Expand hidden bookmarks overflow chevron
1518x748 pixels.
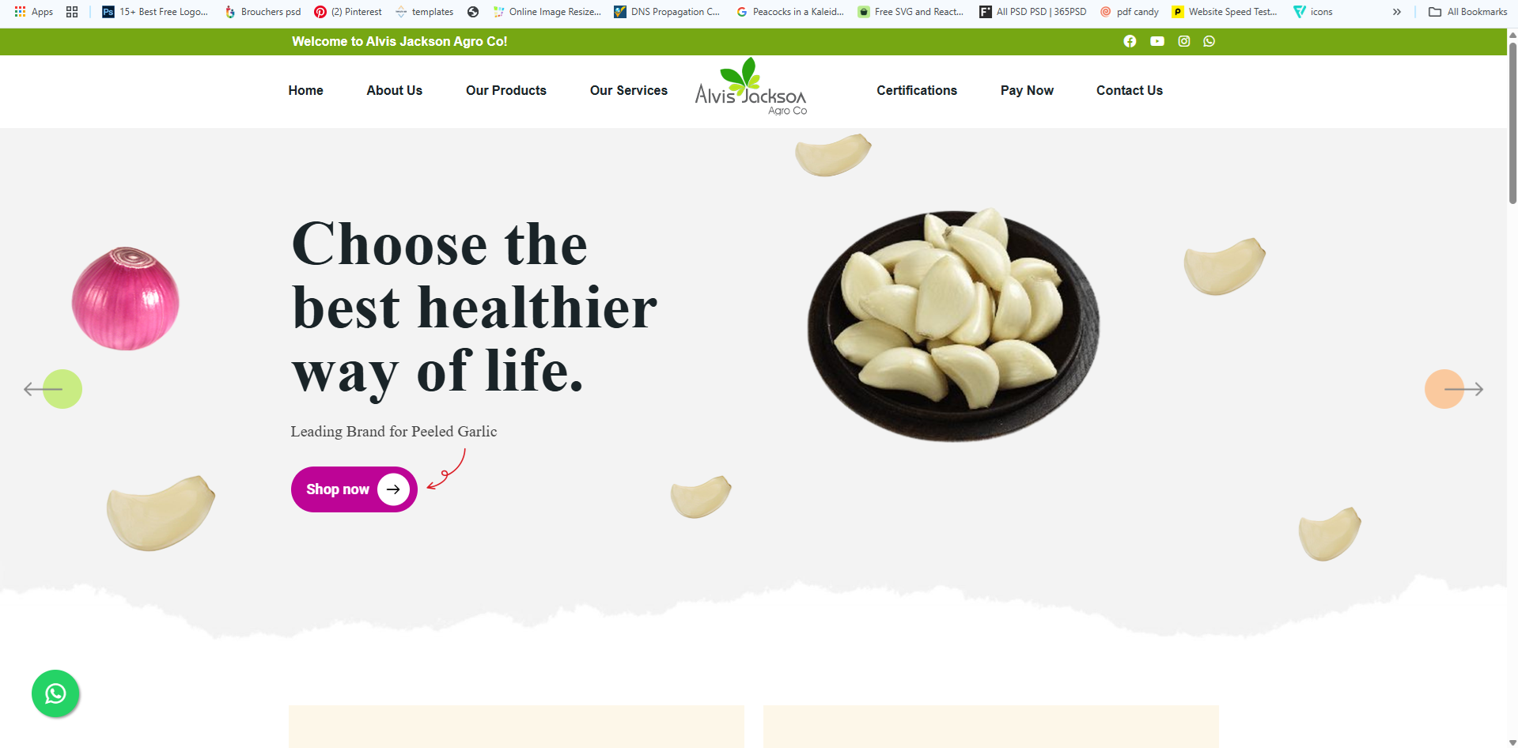point(1397,12)
